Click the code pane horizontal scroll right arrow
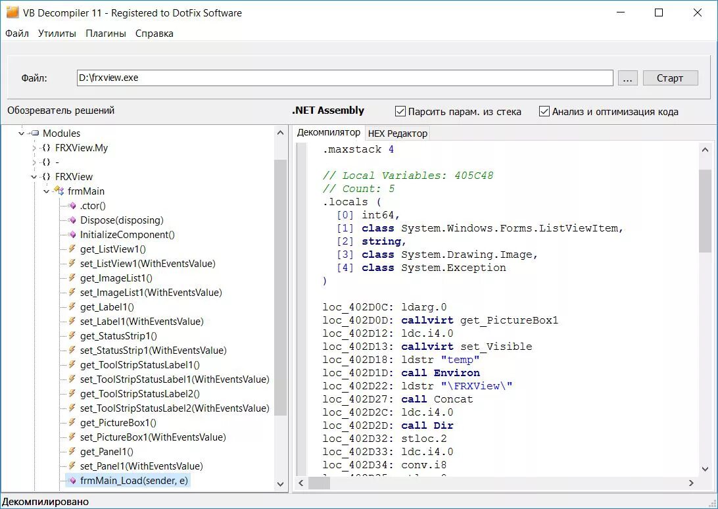This screenshot has width=718, height=509. (692, 483)
